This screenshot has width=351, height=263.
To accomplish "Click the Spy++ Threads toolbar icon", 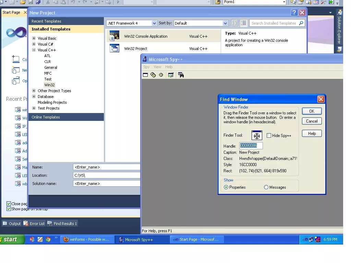I will pos(161,75).
